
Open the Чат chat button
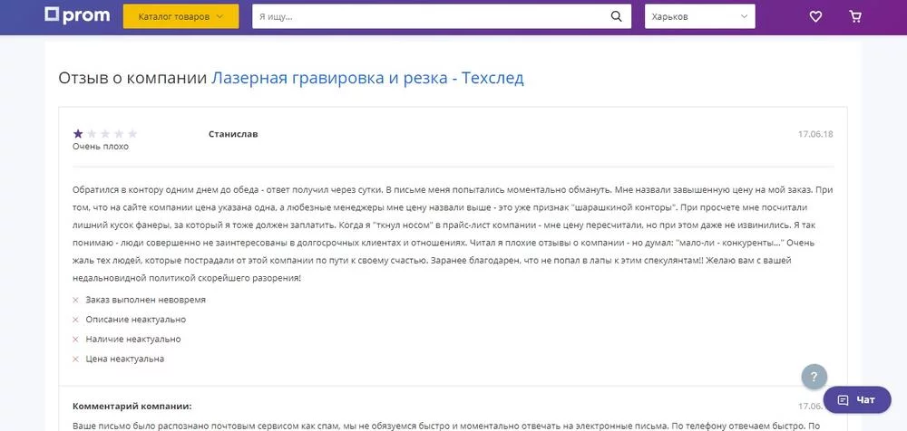pyautogui.click(x=857, y=400)
